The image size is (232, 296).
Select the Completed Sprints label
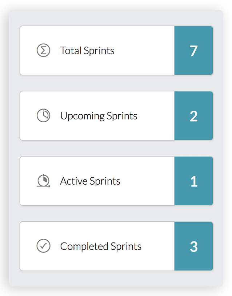[x=101, y=246]
